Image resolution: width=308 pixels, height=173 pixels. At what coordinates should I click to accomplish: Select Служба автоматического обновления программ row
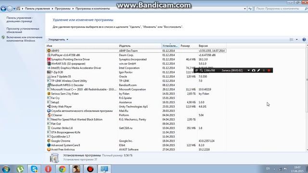pos(136,111)
